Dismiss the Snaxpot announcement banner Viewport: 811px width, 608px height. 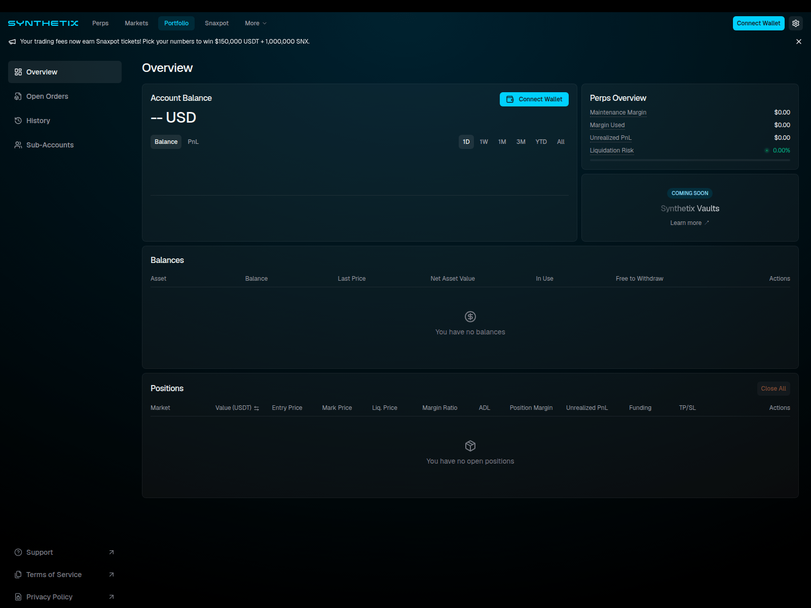(x=799, y=42)
